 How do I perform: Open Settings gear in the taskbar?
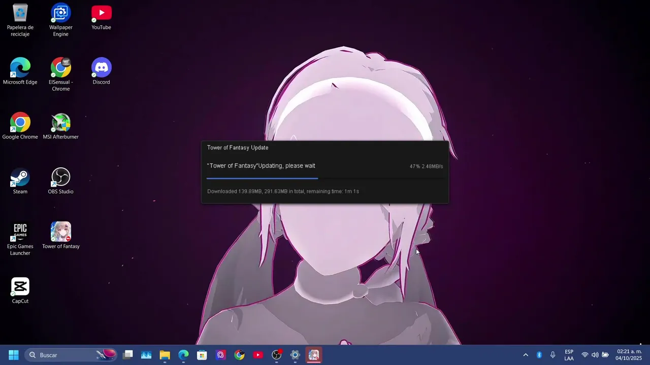[x=295, y=355]
